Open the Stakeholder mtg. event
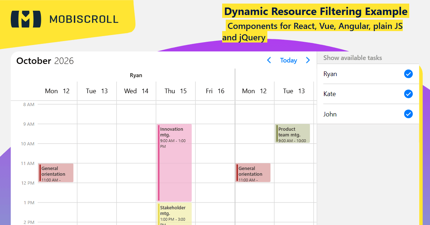Screen dimensions: 430x225 tap(175, 214)
